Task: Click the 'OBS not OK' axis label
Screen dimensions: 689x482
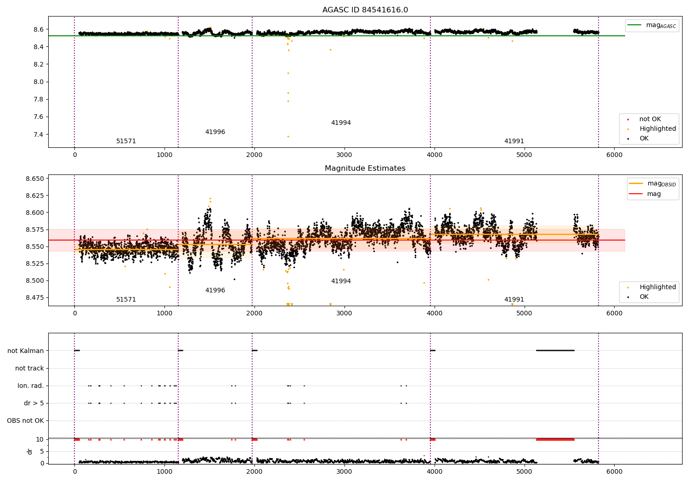Action: click(x=25, y=421)
